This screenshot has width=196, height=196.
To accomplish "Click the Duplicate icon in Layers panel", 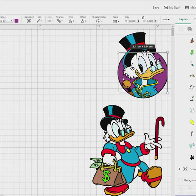I will point(190,29).
